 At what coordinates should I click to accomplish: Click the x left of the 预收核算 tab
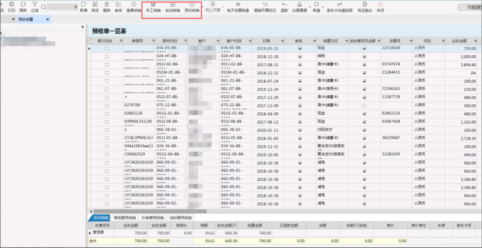(x=14, y=19)
